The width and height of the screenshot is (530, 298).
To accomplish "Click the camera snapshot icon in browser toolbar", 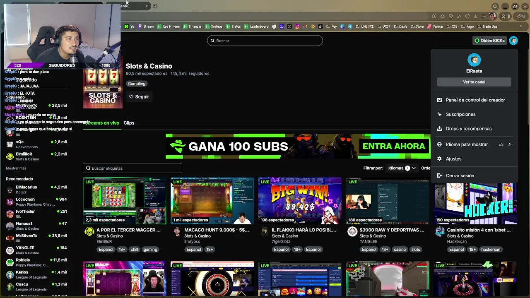I will [x=443, y=17].
